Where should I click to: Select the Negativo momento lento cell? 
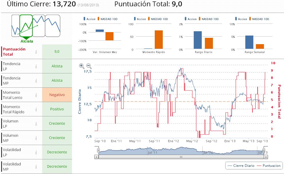(57, 95)
